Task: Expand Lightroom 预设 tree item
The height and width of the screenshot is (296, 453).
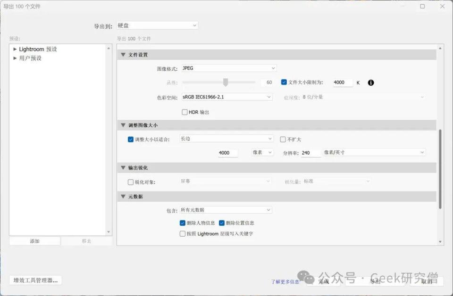Action: pos(15,49)
